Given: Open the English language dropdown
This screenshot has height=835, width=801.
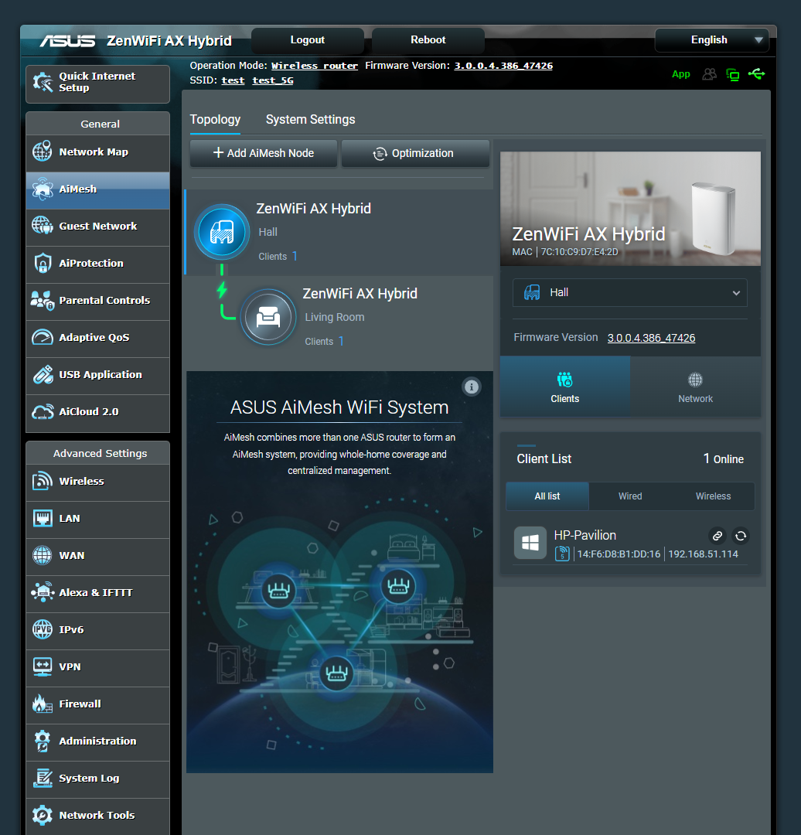Looking at the screenshot, I should pyautogui.click(x=711, y=39).
